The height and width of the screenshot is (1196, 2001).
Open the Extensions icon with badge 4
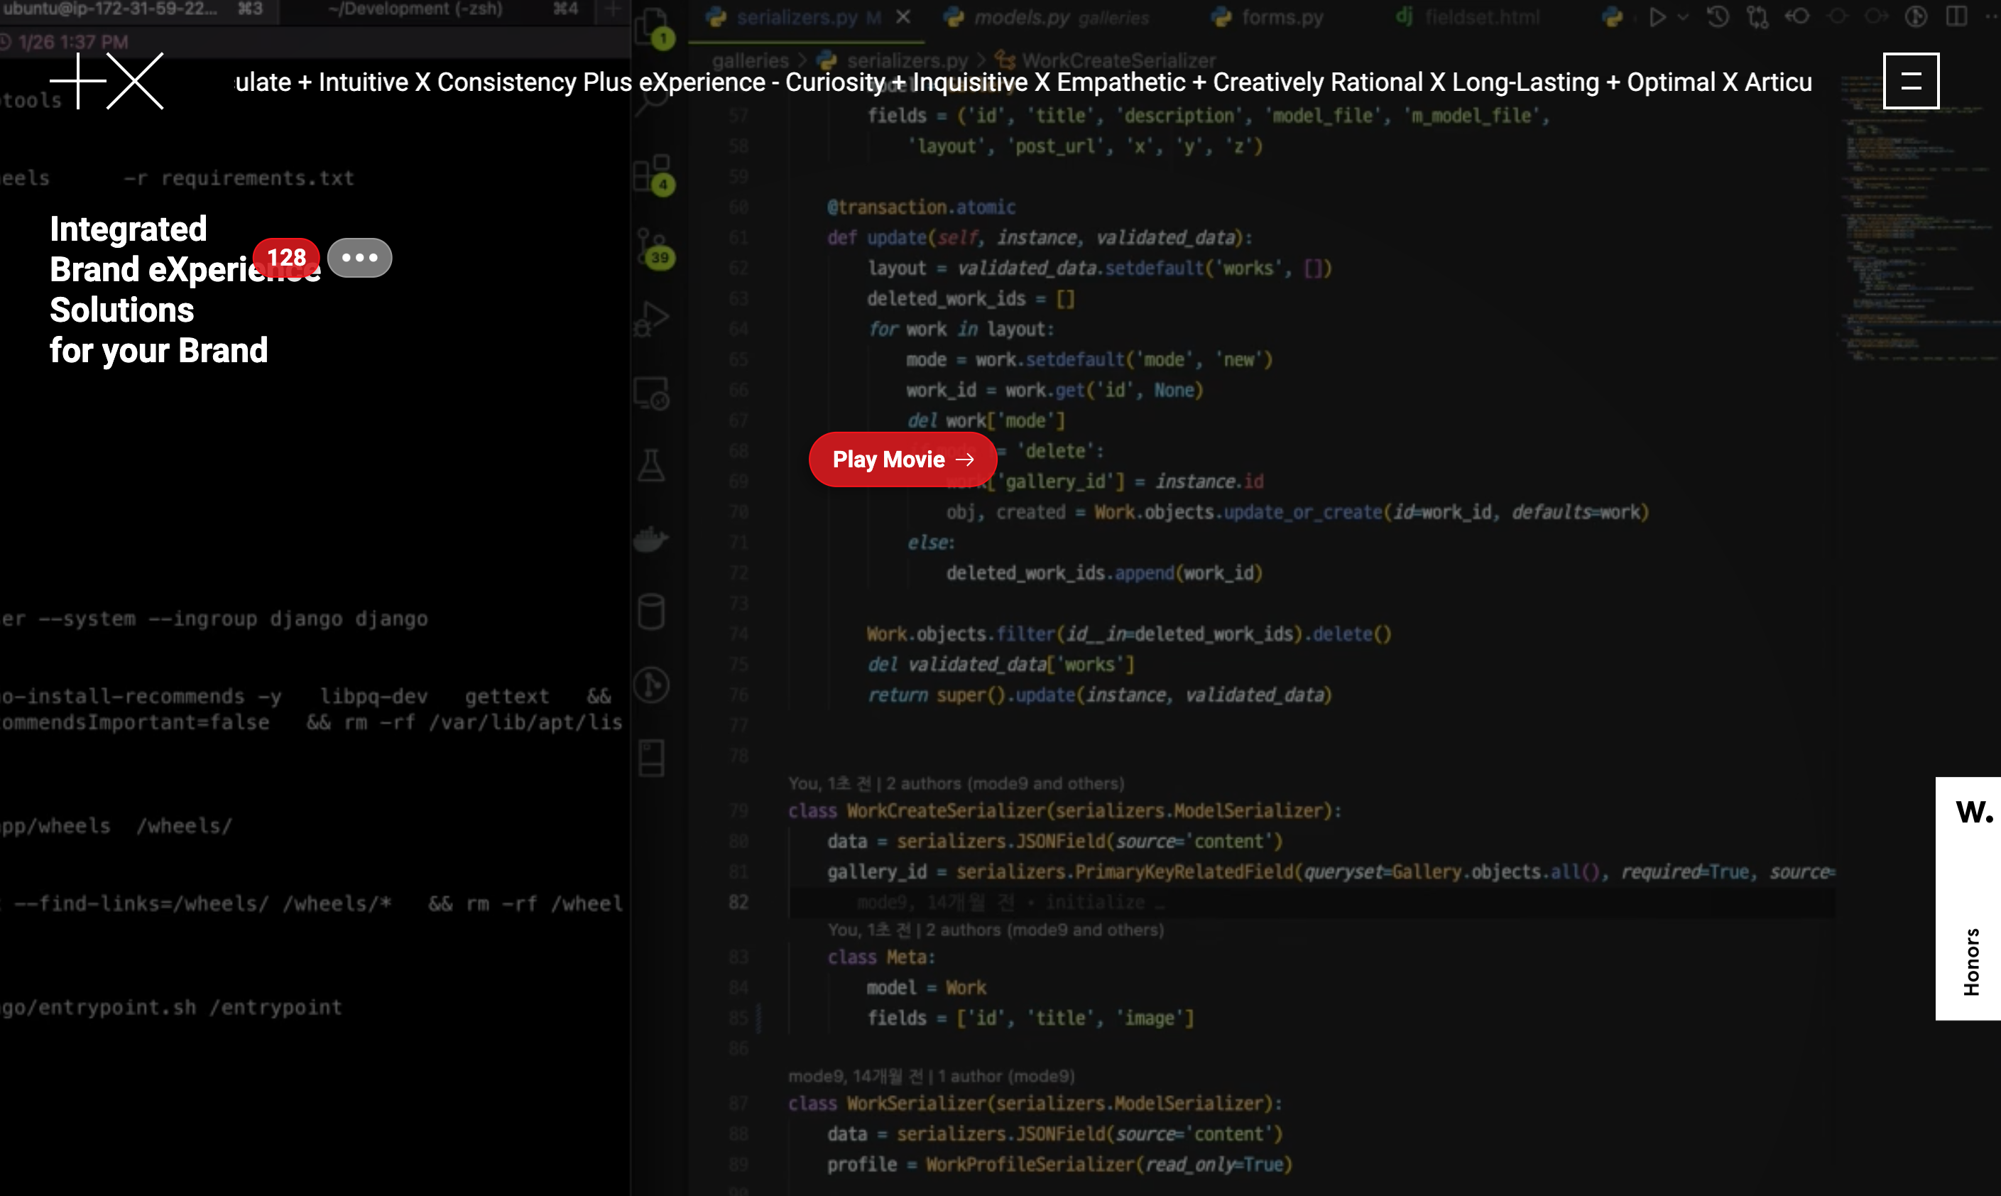tap(653, 174)
